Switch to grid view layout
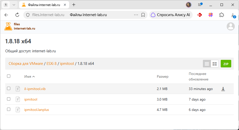This screenshot has height=130, width=239. coord(215,64)
